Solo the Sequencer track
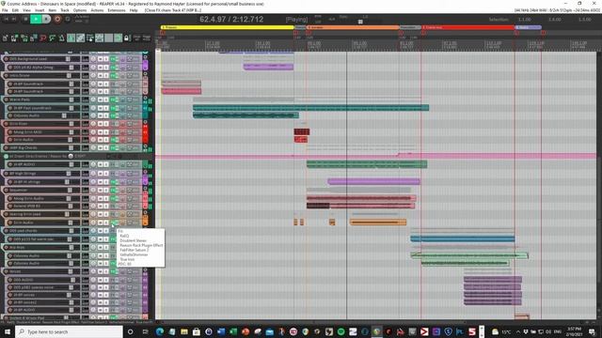The image size is (602, 338). 106,190
